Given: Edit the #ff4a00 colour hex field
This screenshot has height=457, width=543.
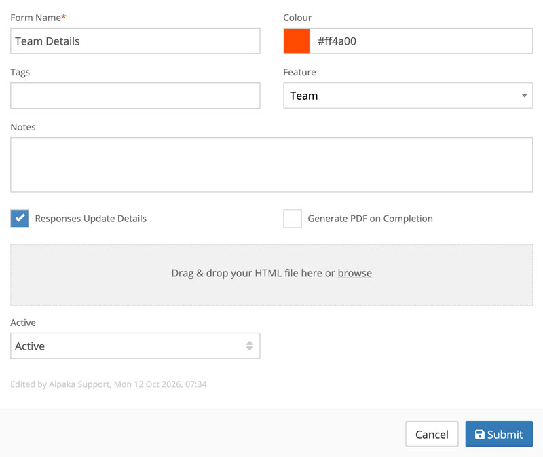Looking at the screenshot, I should pos(421,41).
